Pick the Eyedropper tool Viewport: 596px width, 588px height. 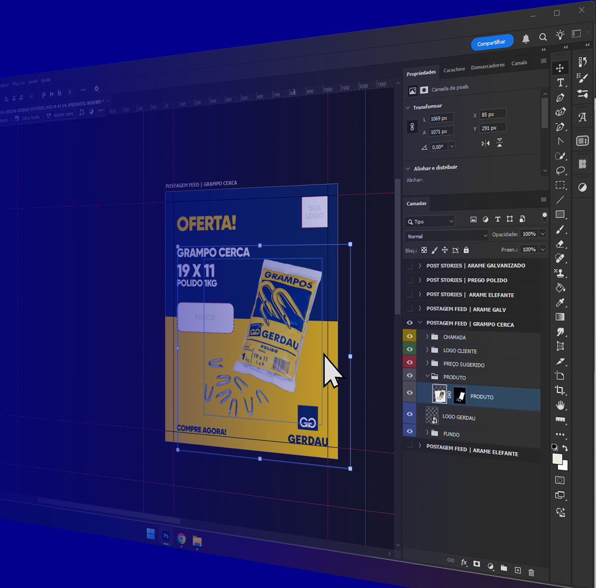560,302
